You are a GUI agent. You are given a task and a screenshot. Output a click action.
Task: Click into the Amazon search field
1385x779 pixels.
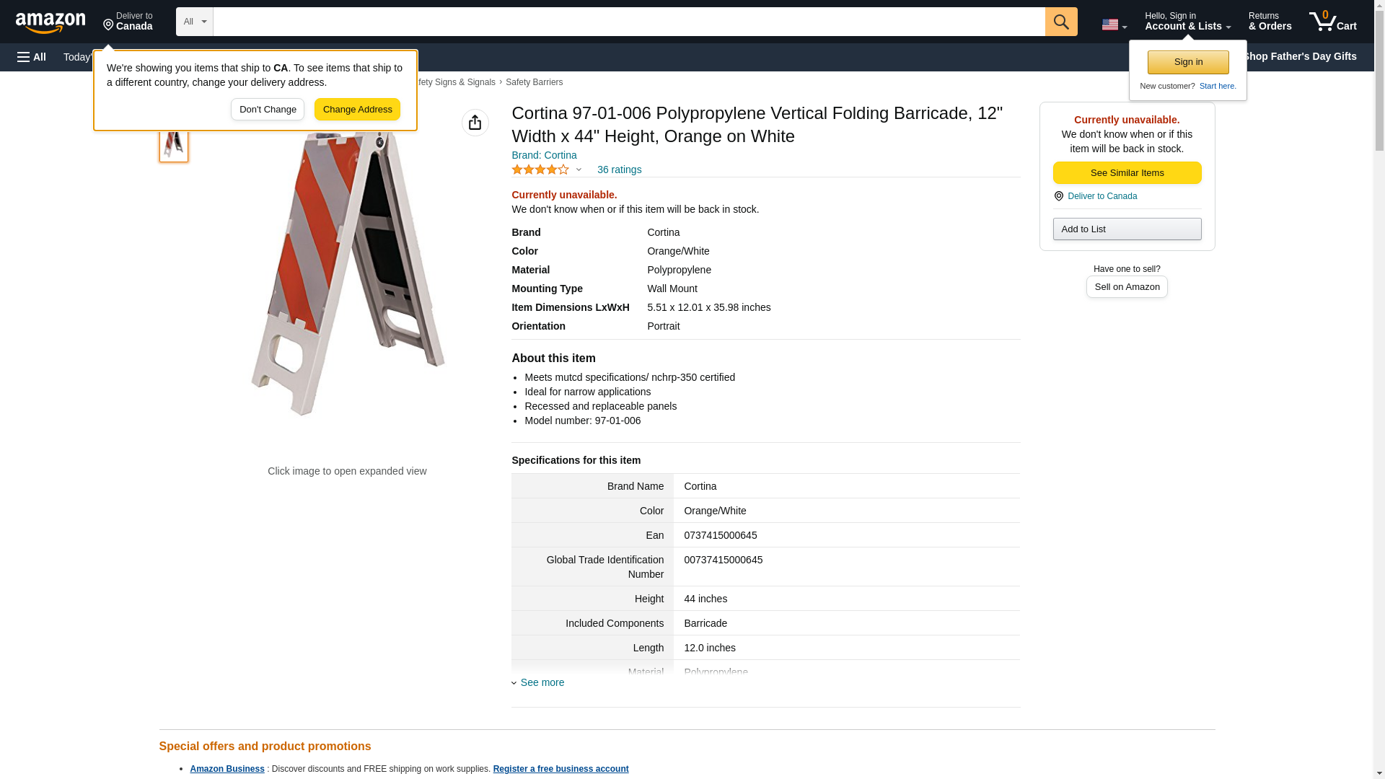628,22
